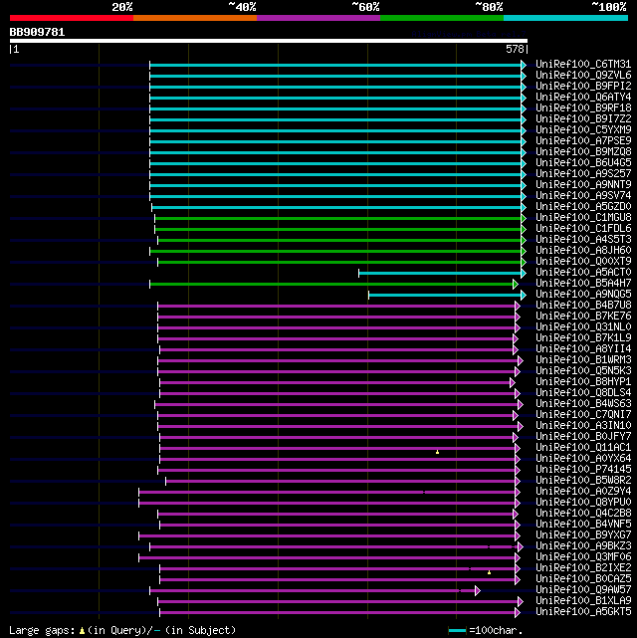Viewport: 637px width, 638px height.
Task: Select the UniRef100_A0Z9Y4 label
Action: 583,492
